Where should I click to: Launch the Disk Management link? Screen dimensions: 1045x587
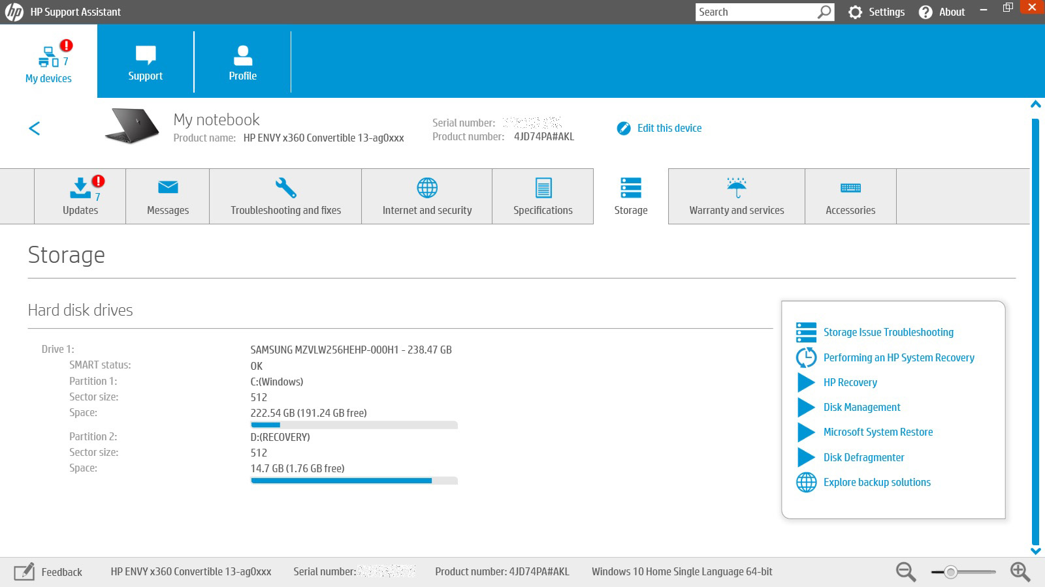861,407
